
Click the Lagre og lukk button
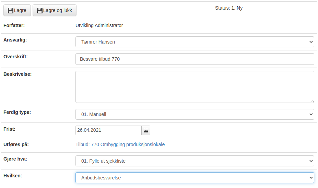(x=55, y=10)
